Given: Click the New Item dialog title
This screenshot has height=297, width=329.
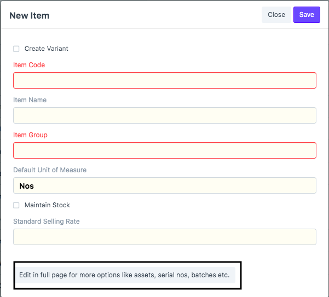Looking at the screenshot, I should click(30, 15).
